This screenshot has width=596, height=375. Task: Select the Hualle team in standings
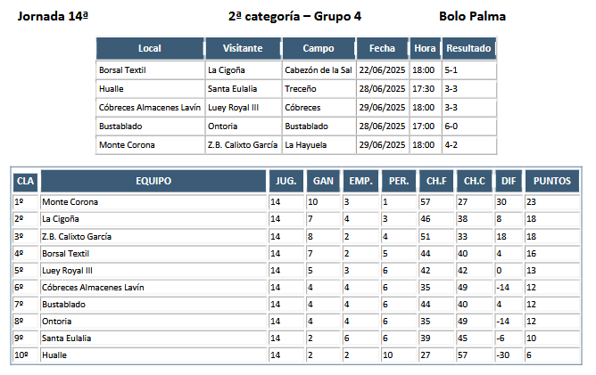(x=54, y=355)
